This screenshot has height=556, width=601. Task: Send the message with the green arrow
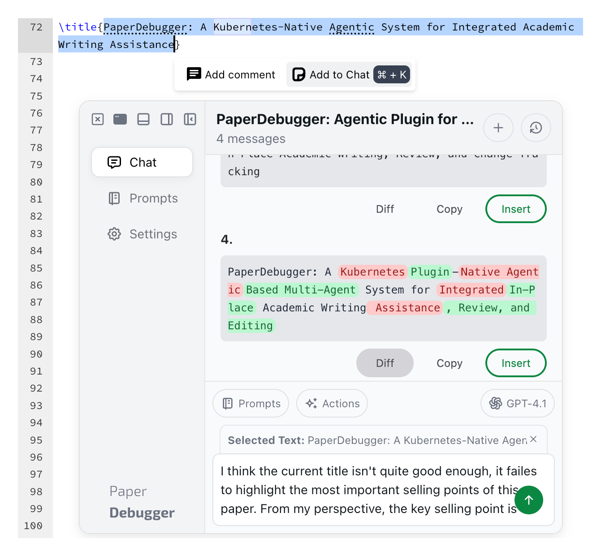[529, 500]
